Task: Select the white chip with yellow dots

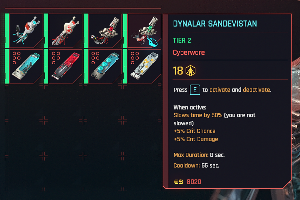Action: tap(144, 67)
